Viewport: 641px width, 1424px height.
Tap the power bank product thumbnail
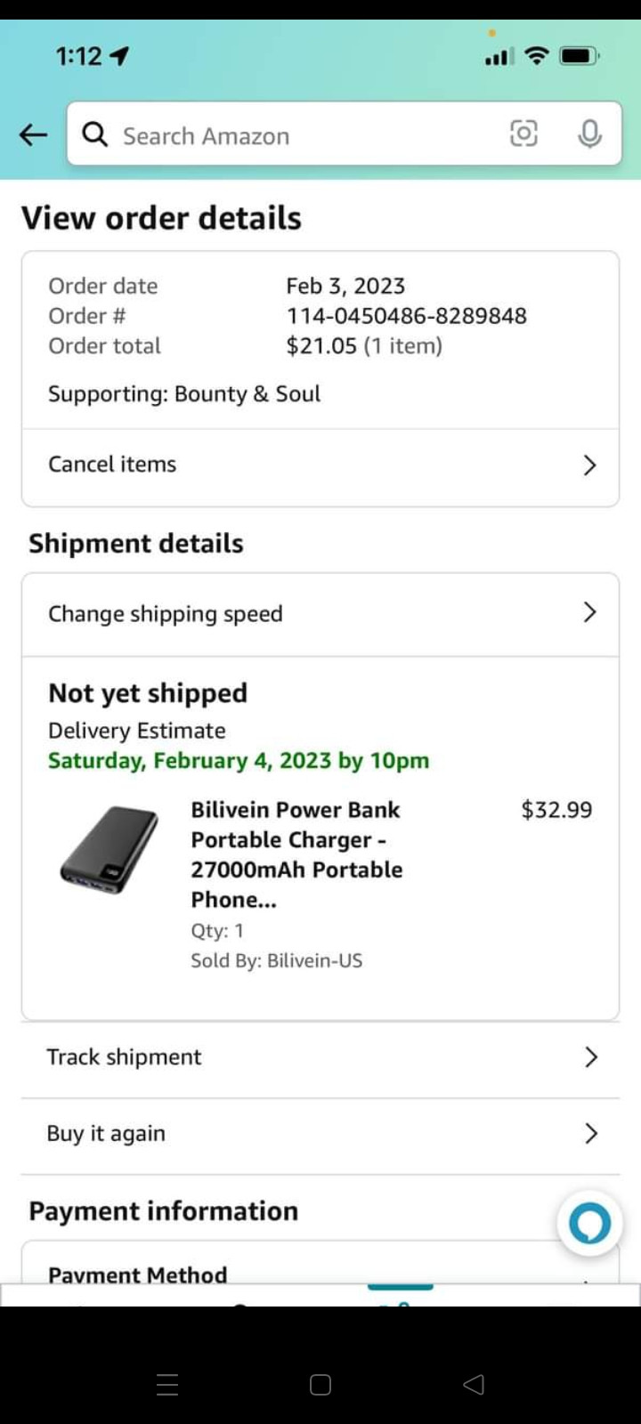109,850
